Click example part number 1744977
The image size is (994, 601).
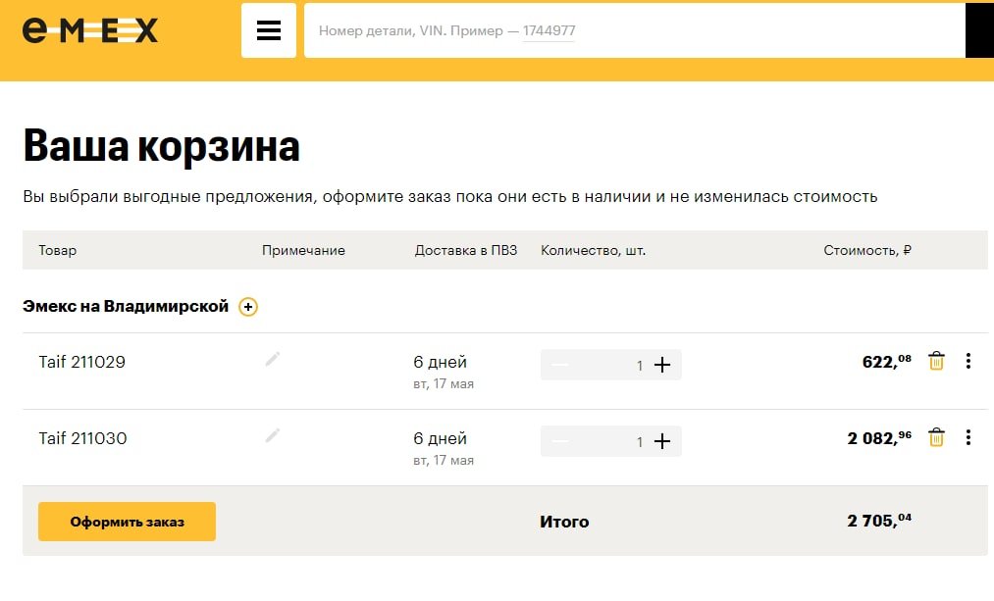tap(549, 31)
